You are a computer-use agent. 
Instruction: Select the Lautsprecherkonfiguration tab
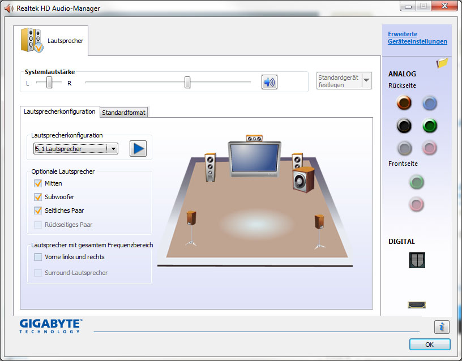59,111
